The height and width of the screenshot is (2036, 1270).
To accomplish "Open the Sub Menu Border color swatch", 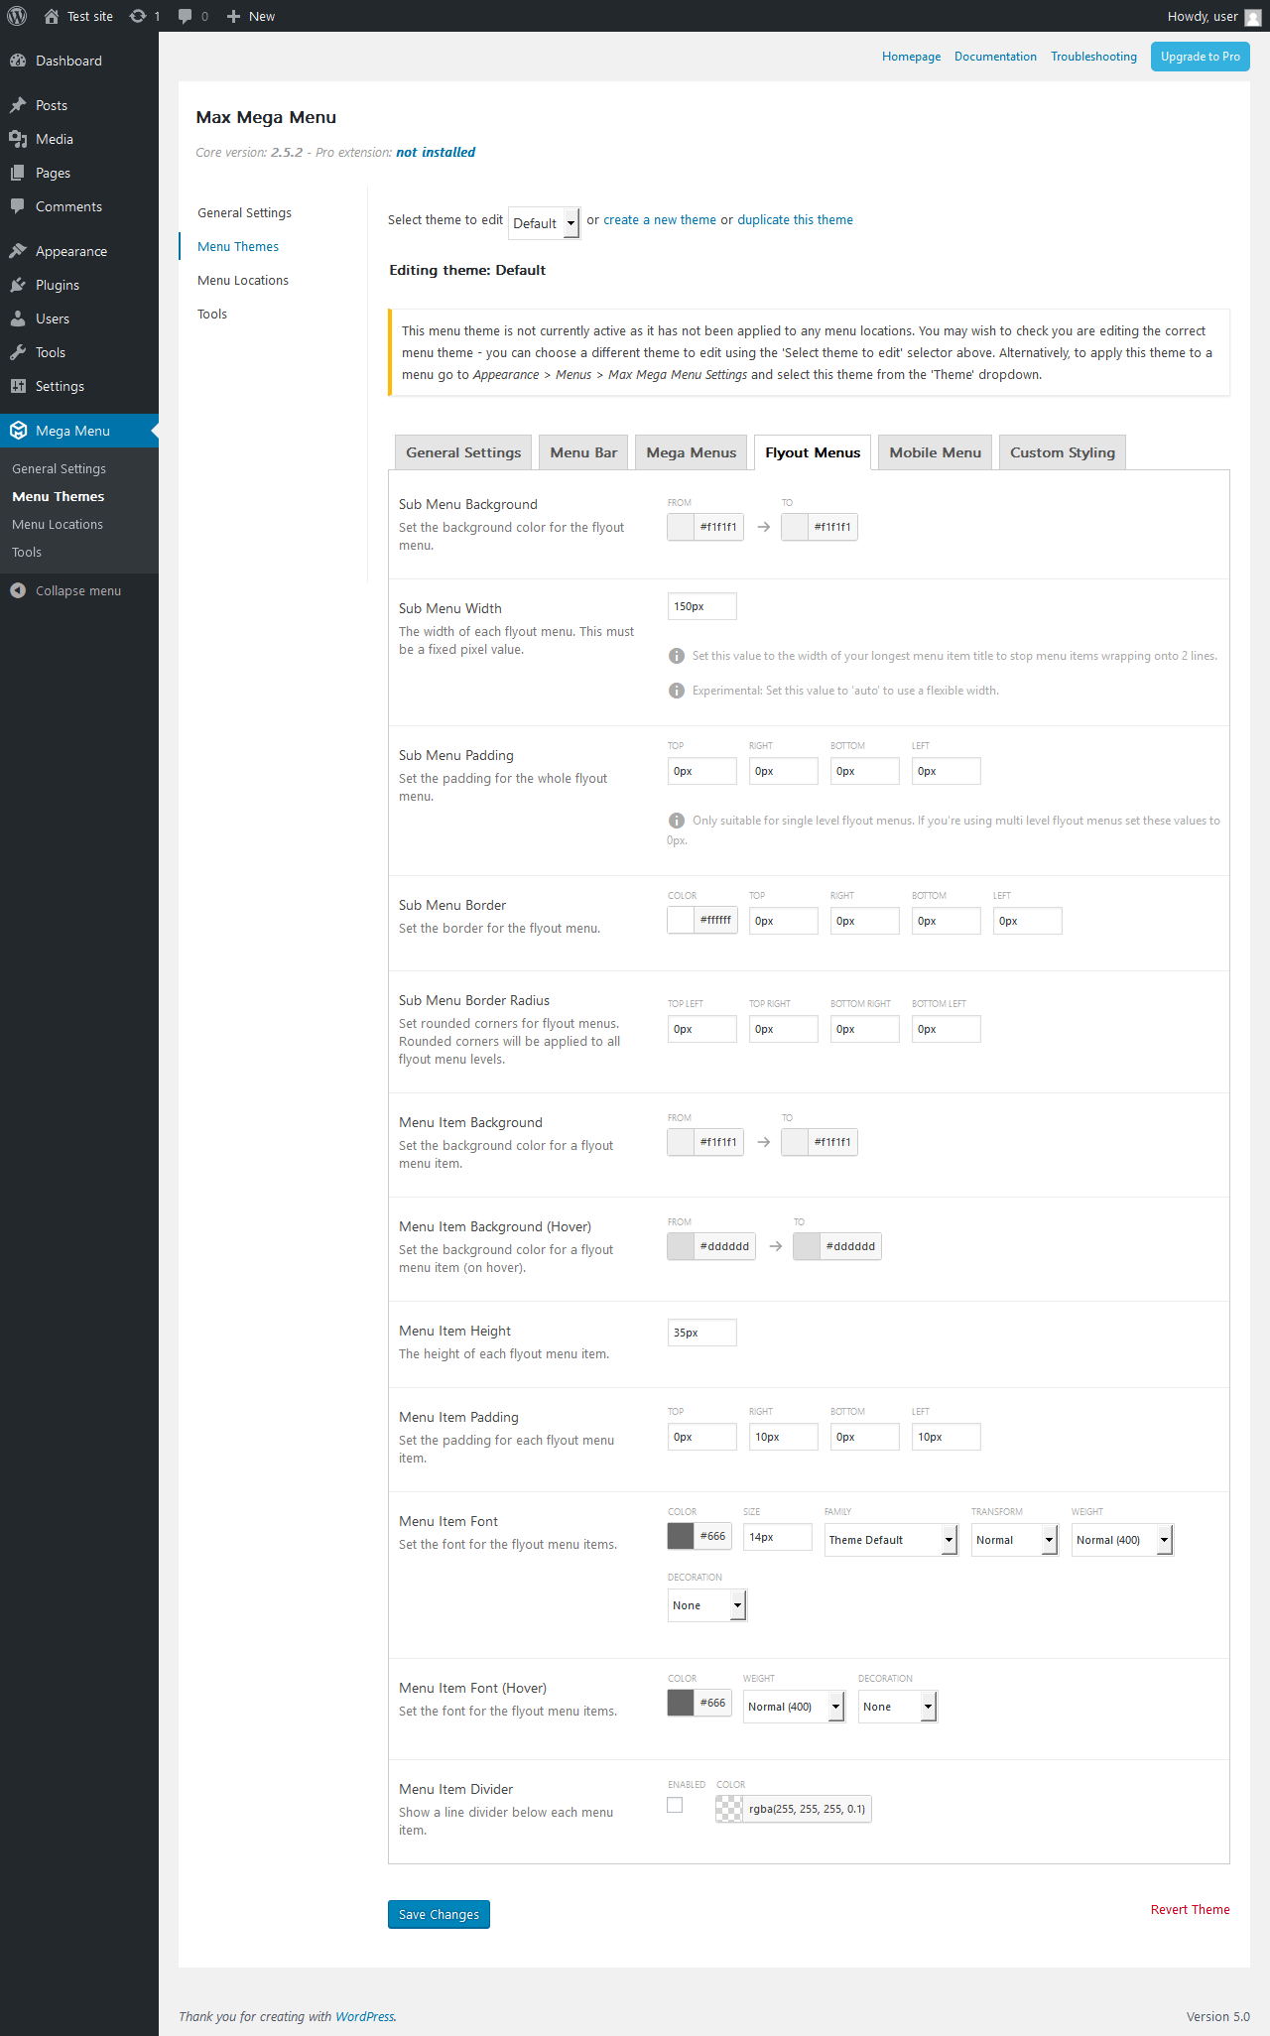I will click(x=681, y=920).
